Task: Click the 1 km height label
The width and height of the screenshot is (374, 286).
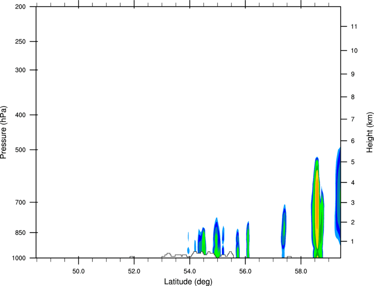Action: 353,242
